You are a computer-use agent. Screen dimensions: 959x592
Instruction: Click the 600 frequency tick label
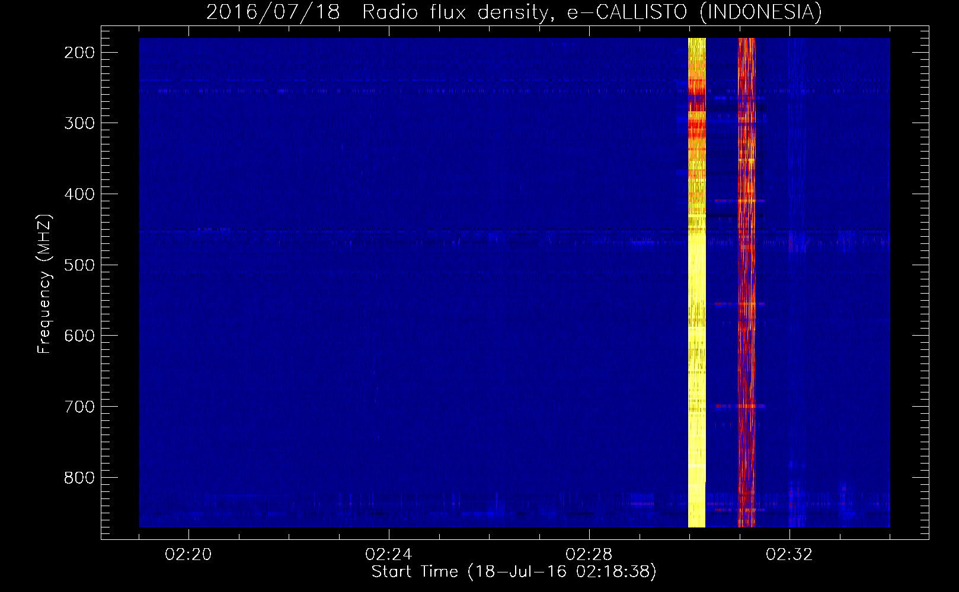79,336
